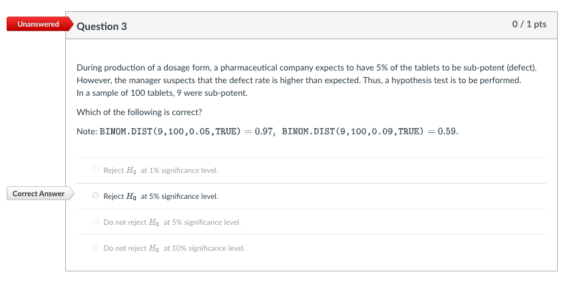The image size is (587, 288).
Task: Click the line 'In a sample of 100 tablets'
Action: [x=162, y=93]
